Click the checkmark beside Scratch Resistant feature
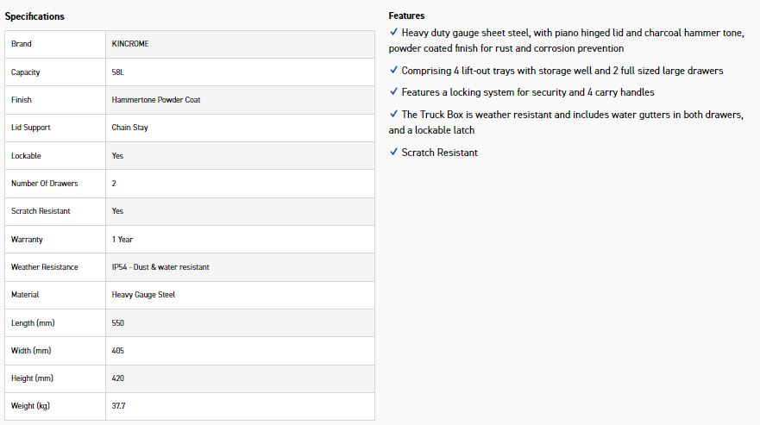The image size is (760, 425). point(393,152)
